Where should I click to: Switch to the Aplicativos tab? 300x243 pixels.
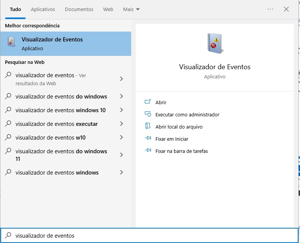pos(43,9)
